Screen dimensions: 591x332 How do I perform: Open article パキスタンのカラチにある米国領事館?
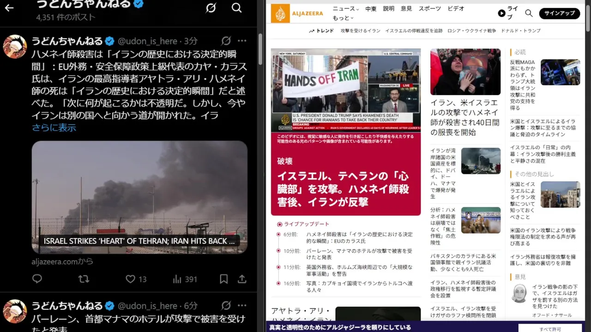(x=463, y=262)
